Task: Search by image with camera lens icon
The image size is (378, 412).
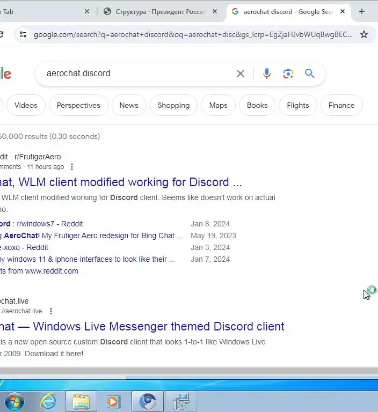Action: (x=288, y=73)
